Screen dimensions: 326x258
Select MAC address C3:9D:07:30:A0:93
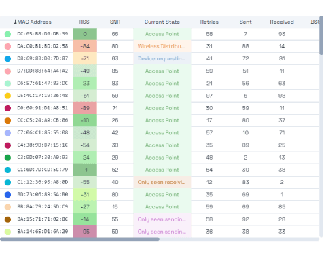43,157
